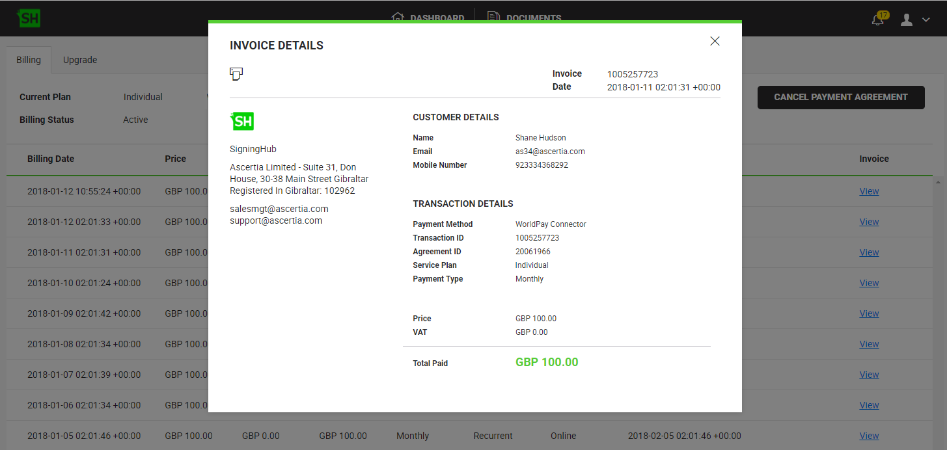Open View link for 2018-01-07 billing

869,375
